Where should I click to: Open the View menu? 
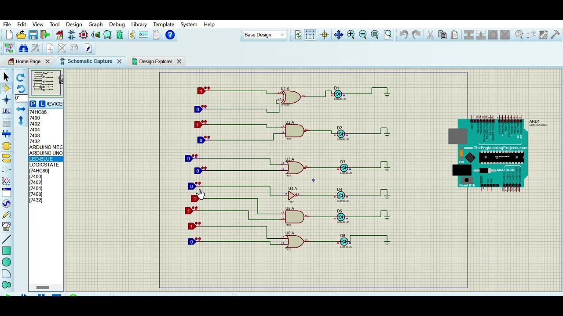(x=38, y=24)
